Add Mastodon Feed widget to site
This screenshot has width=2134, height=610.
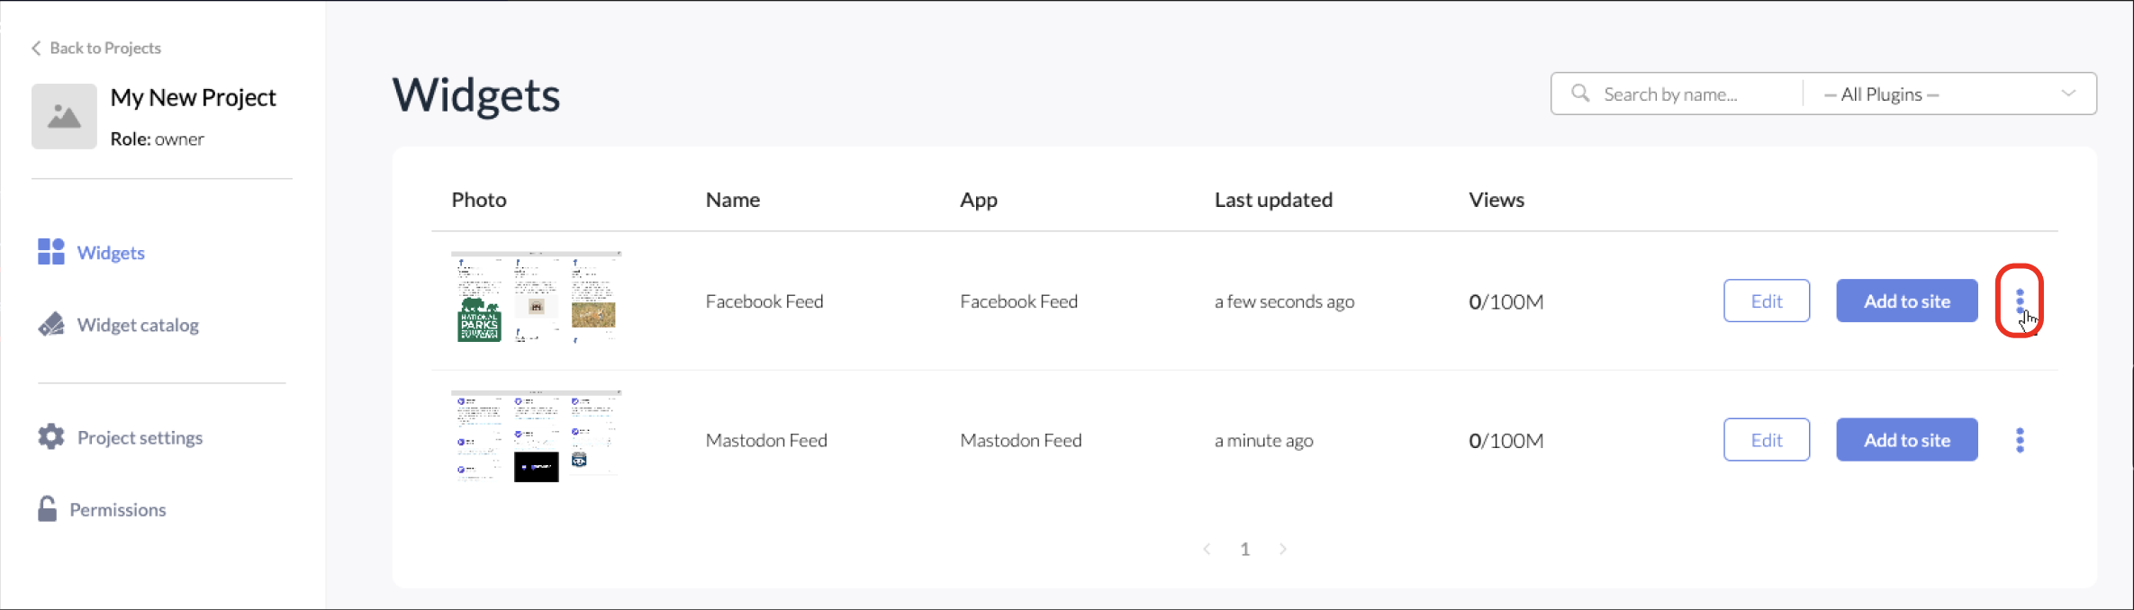(x=1907, y=440)
